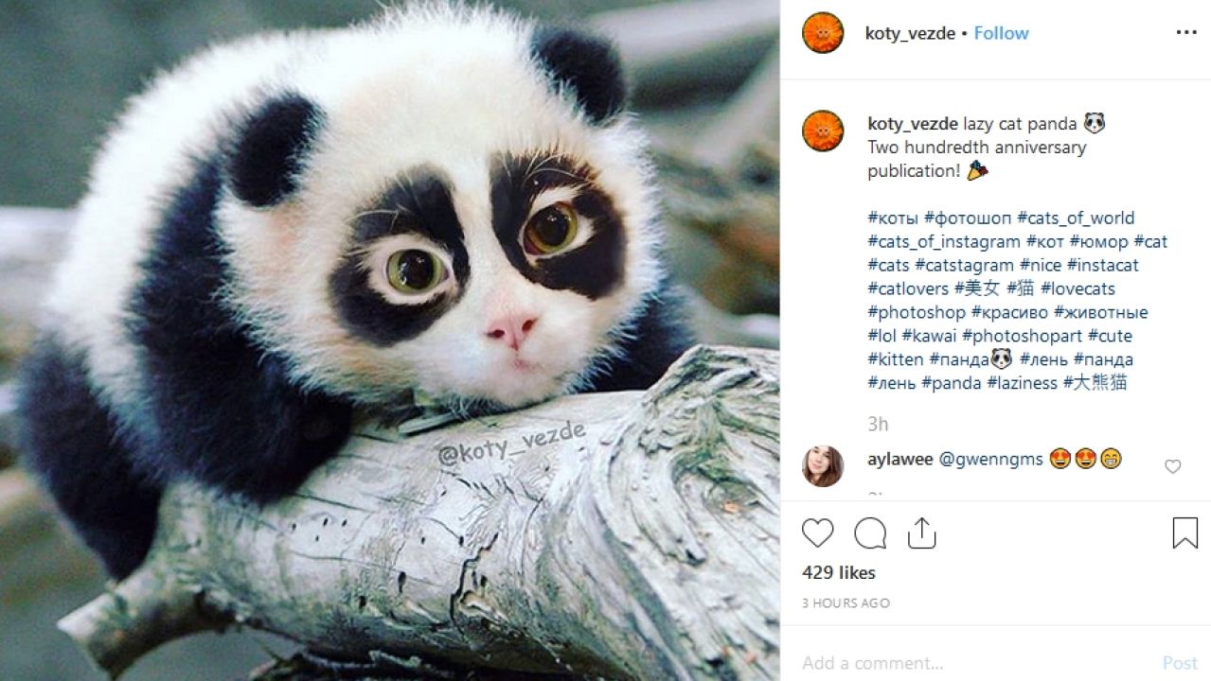Open comments via speech bubble icon
The height and width of the screenshot is (681, 1211).
pos(870,533)
